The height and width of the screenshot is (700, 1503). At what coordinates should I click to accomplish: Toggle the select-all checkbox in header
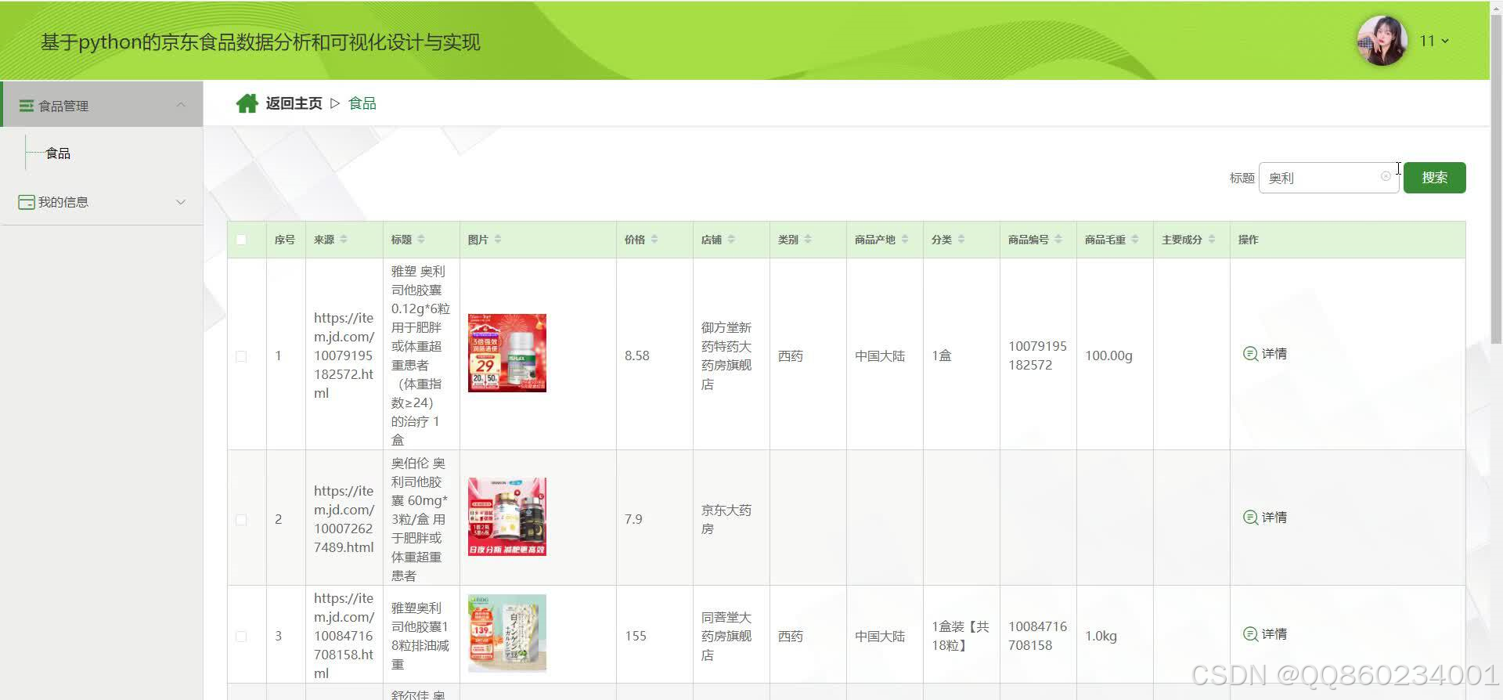point(241,240)
